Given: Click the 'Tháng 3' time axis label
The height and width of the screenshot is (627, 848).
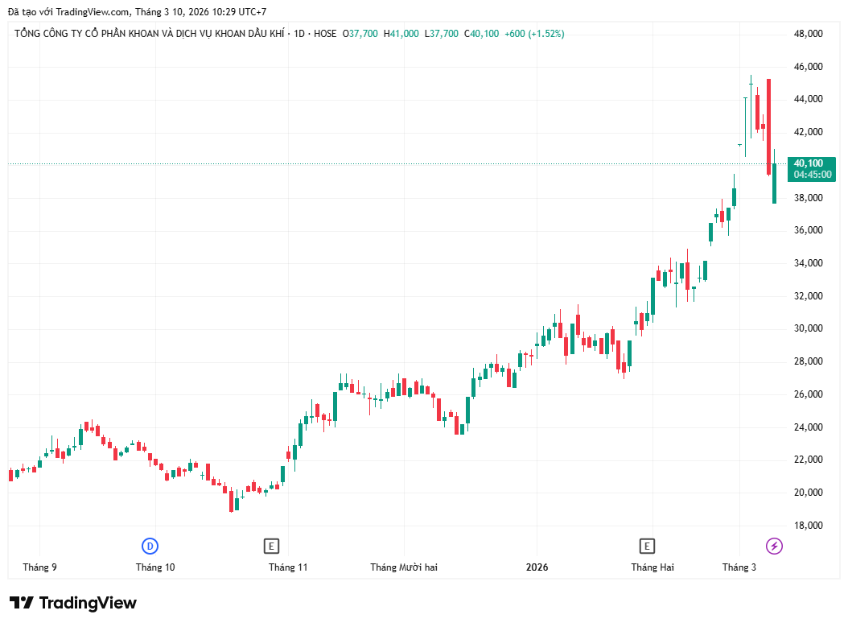Looking at the screenshot, I should pos(739,567).
